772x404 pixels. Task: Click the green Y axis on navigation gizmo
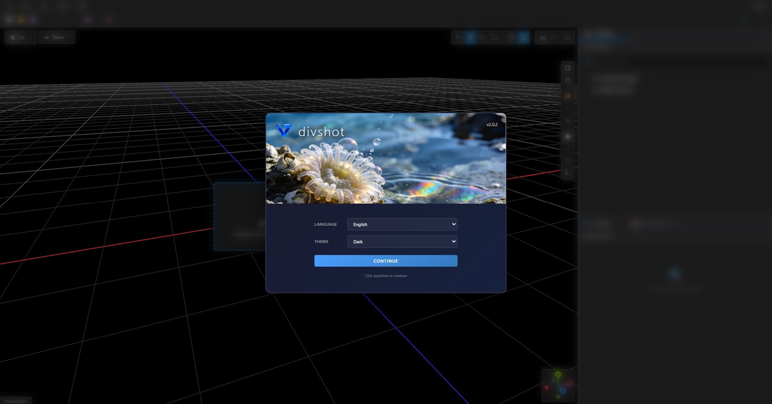click(557, 374)
